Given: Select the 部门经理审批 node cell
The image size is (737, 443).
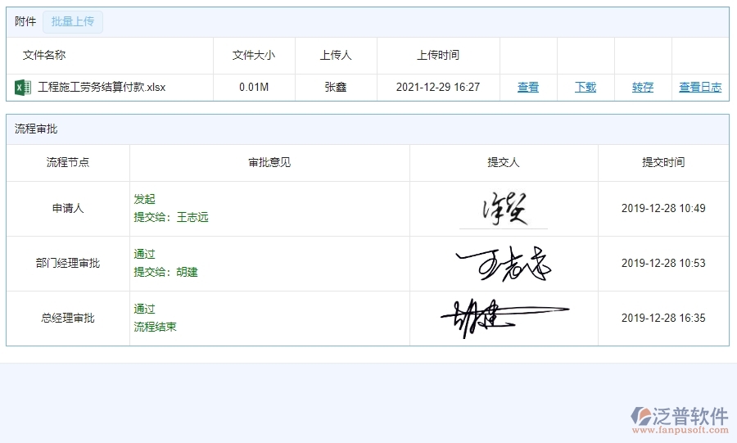Looking at the screenshot, I should click(68, 264).
